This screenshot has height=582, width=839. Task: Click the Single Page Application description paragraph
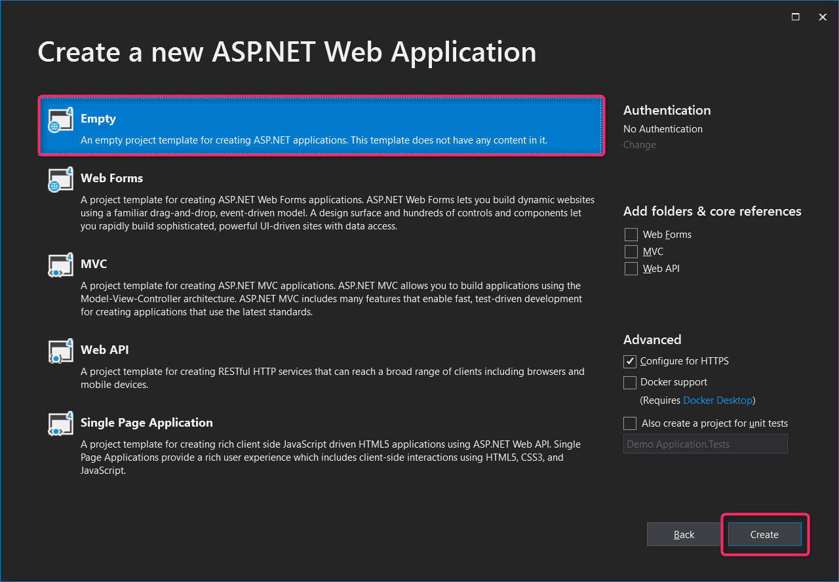330,457
